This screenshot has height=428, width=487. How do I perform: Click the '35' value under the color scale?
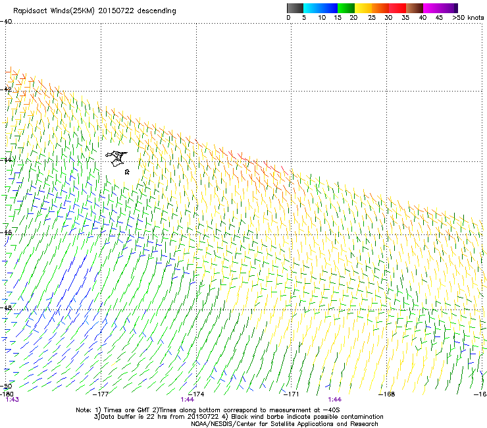(x=405, y=18)
